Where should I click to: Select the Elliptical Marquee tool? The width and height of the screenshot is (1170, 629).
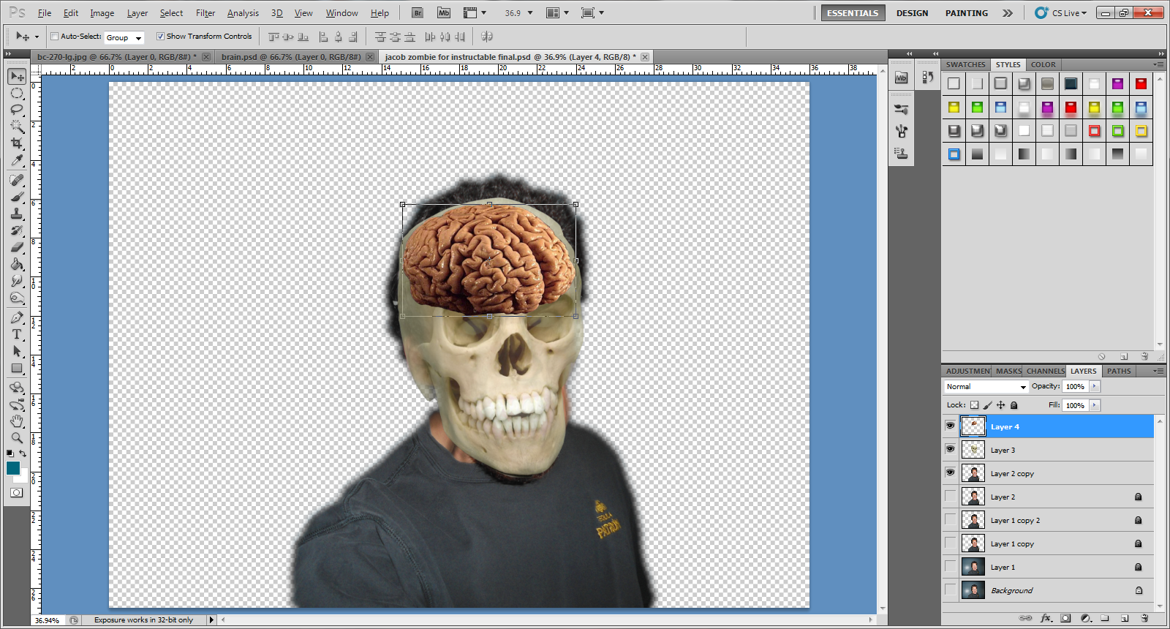17,93
